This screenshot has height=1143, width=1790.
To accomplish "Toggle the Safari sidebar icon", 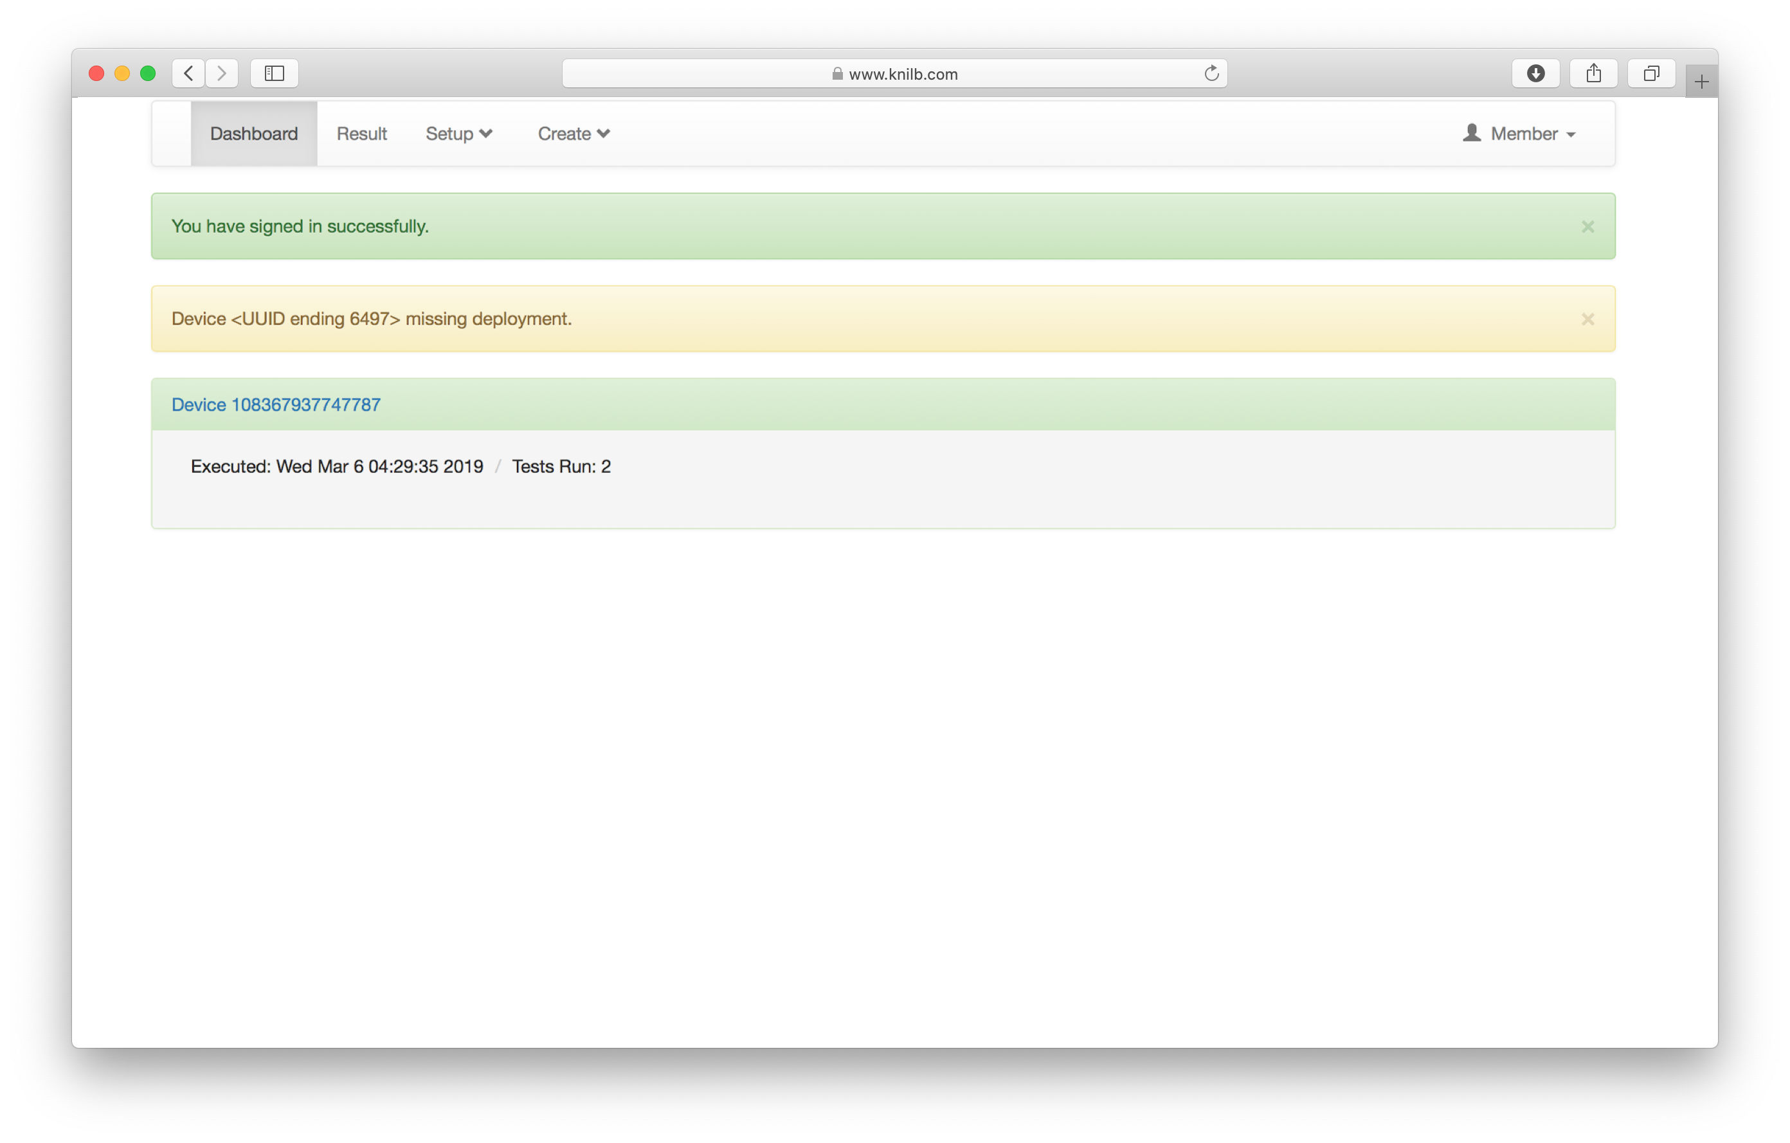I will point(275,73).
